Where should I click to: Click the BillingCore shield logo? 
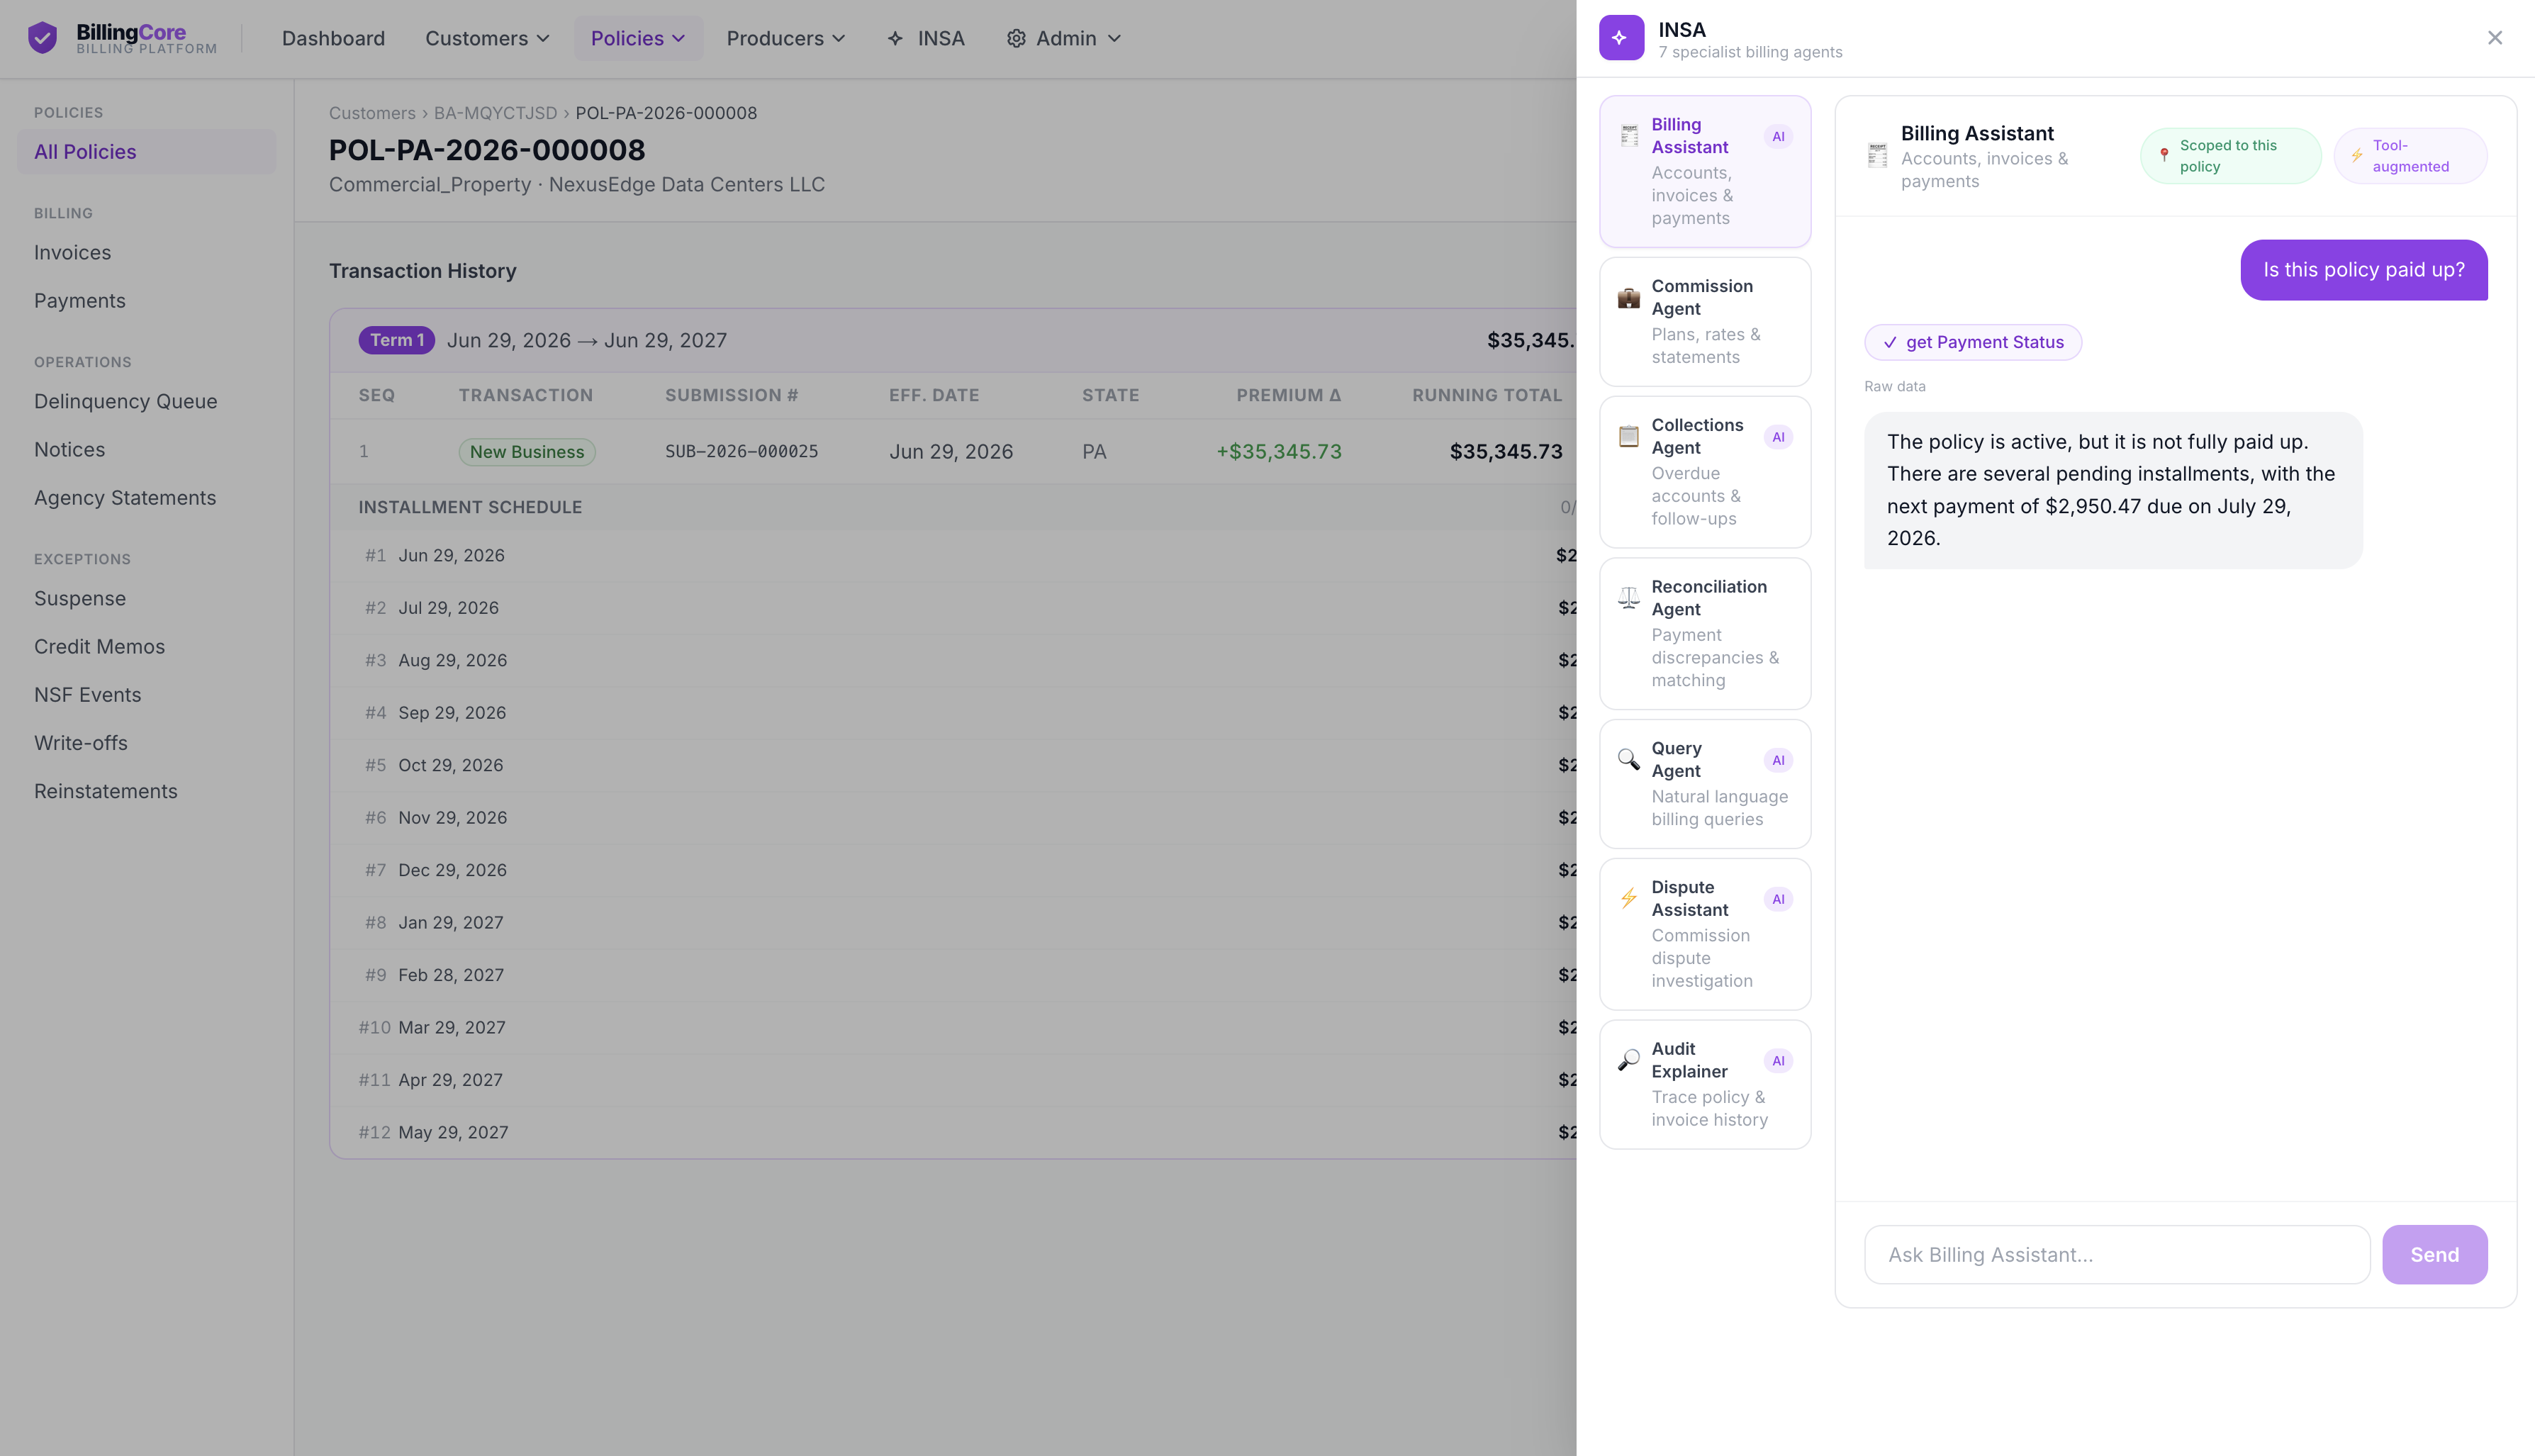(42, 38)
